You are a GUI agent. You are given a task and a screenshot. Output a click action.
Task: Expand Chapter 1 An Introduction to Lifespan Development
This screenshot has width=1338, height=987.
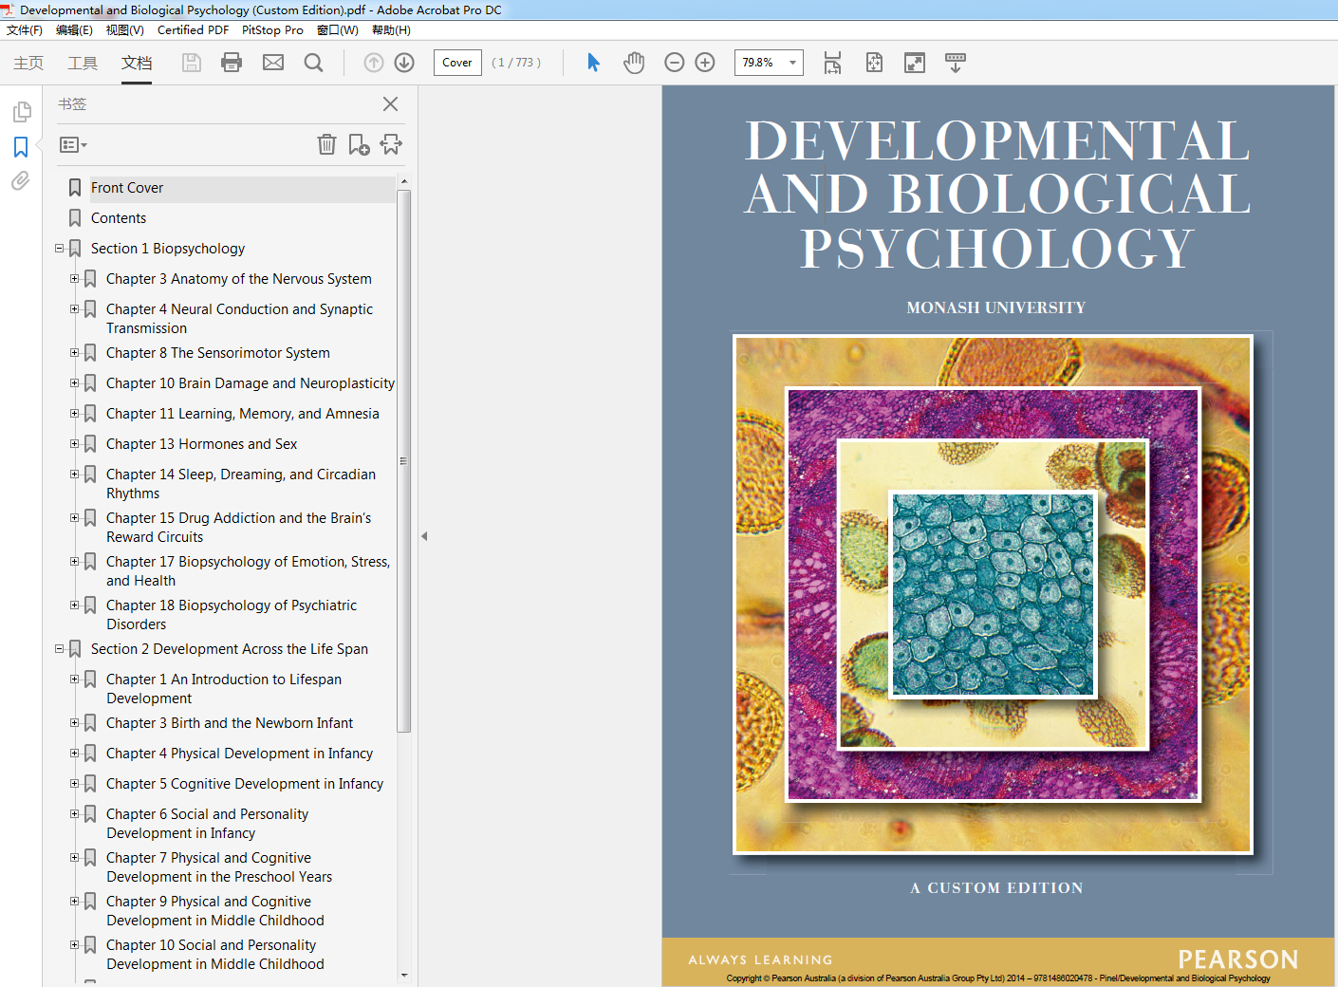[74, 680]
